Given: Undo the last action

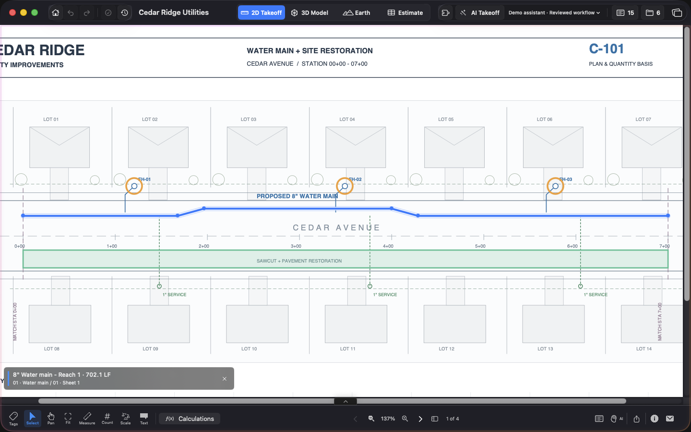Looking at the screenshot, I should tap(71, 13).
